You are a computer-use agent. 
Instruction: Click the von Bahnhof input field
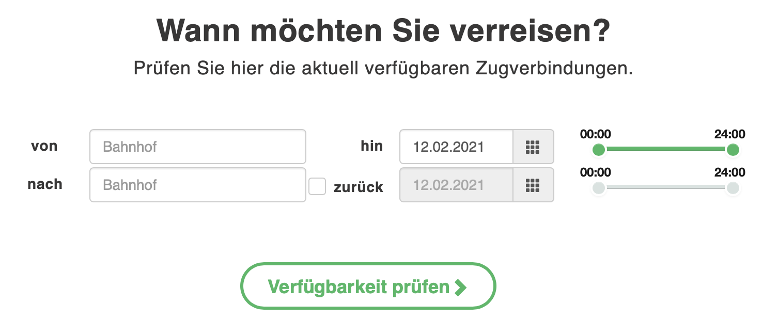pos(198,147)
